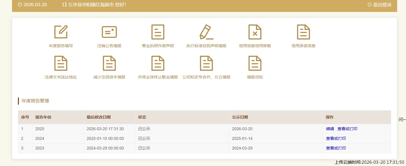Click 退出登录 to log out
The width and height of the screenshot is (406, 166).
tap(379, 5)
